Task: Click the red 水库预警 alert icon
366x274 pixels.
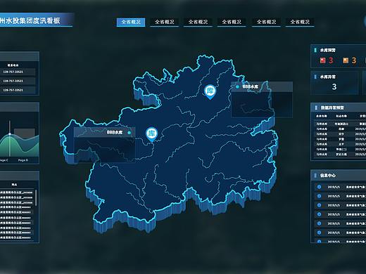Action: tap(323, 60)
